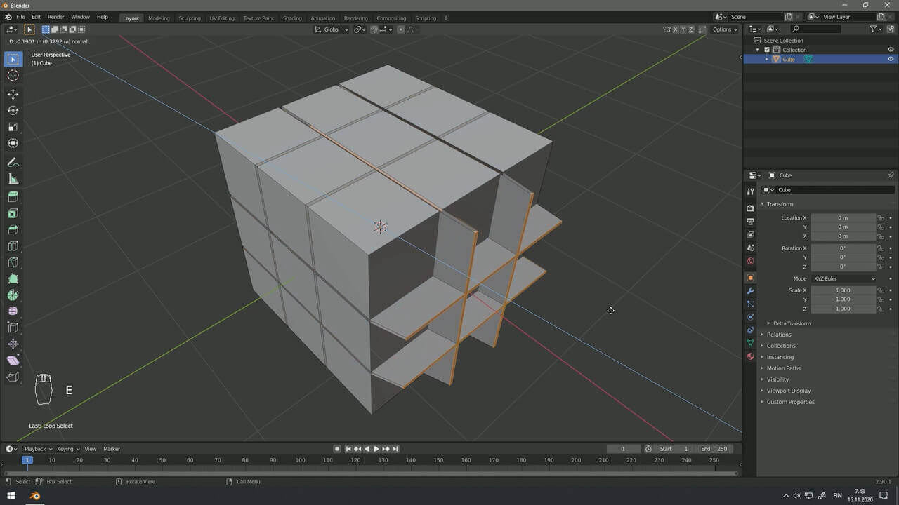Select the Measure tool
This screenshot has width=899, height=505.
click(13, 179)
